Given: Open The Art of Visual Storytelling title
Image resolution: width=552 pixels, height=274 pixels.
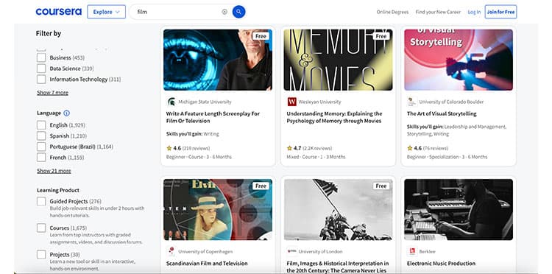Looking at the screenshot, I should 442,113.
